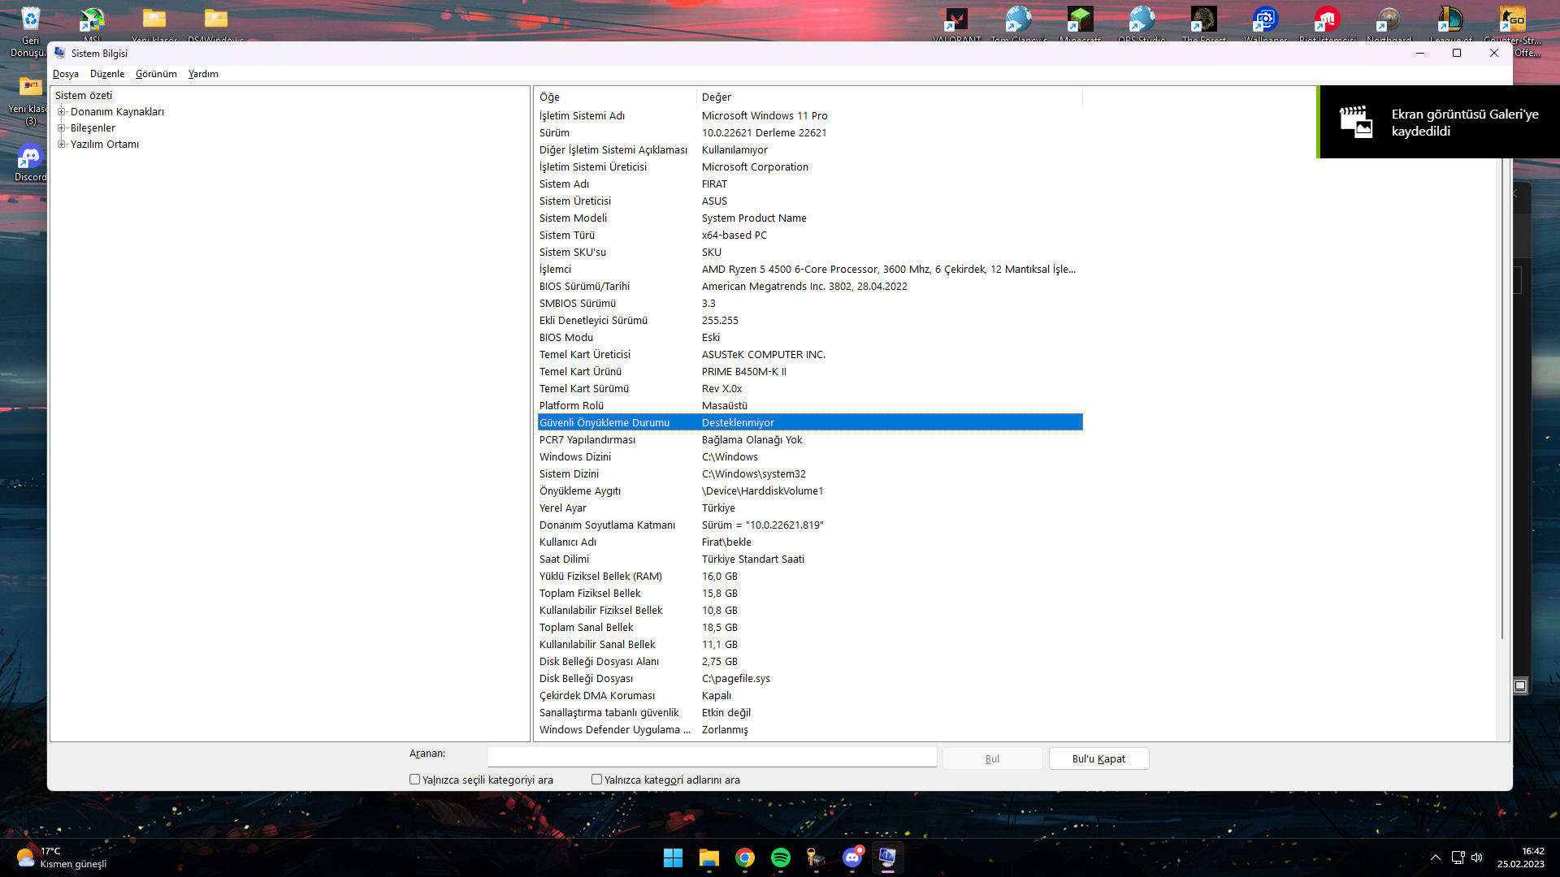Enable Yalnızca seçili kategoriyi ara checkbox
The width and height of the screenshot is (1560, 877).
tap(415, 780)
